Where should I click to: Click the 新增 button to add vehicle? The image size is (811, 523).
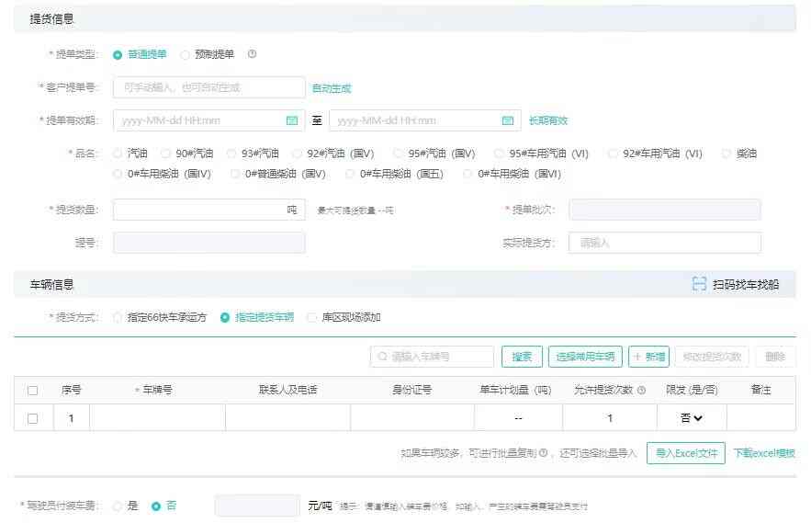pos(648,357)
